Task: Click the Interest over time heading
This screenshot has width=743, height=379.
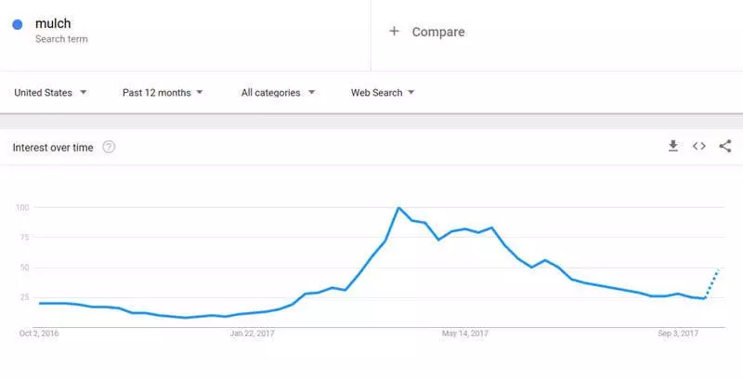Action: (x=53, y=148)
